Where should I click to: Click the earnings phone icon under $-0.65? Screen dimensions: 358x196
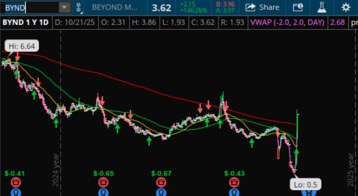(x=103, y=182)
